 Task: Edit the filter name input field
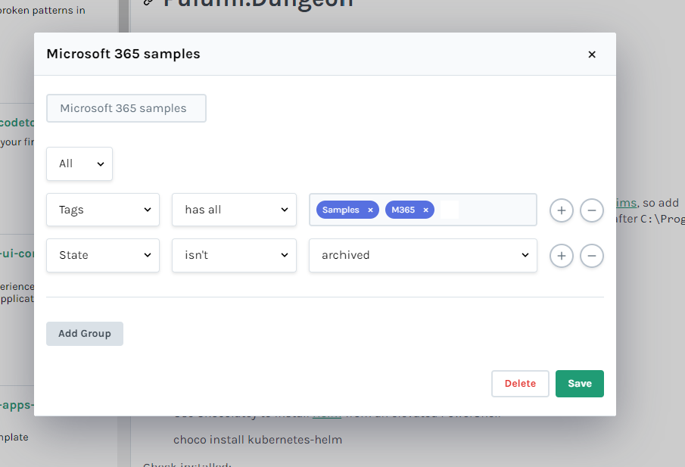coord(126,108)
